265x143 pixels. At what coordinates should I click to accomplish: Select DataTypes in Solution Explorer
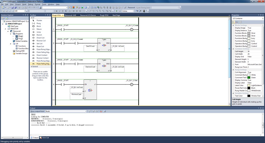(x=14, y=26)
